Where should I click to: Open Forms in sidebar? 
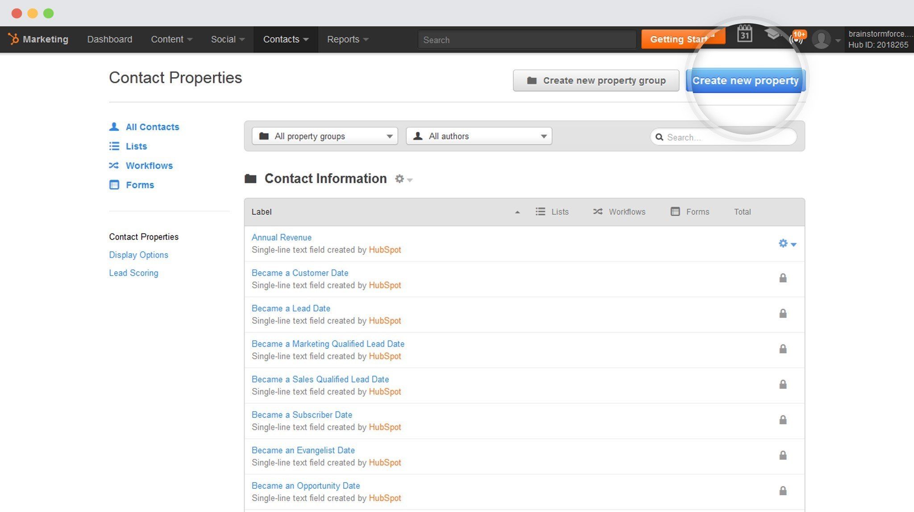coord(140,185)
